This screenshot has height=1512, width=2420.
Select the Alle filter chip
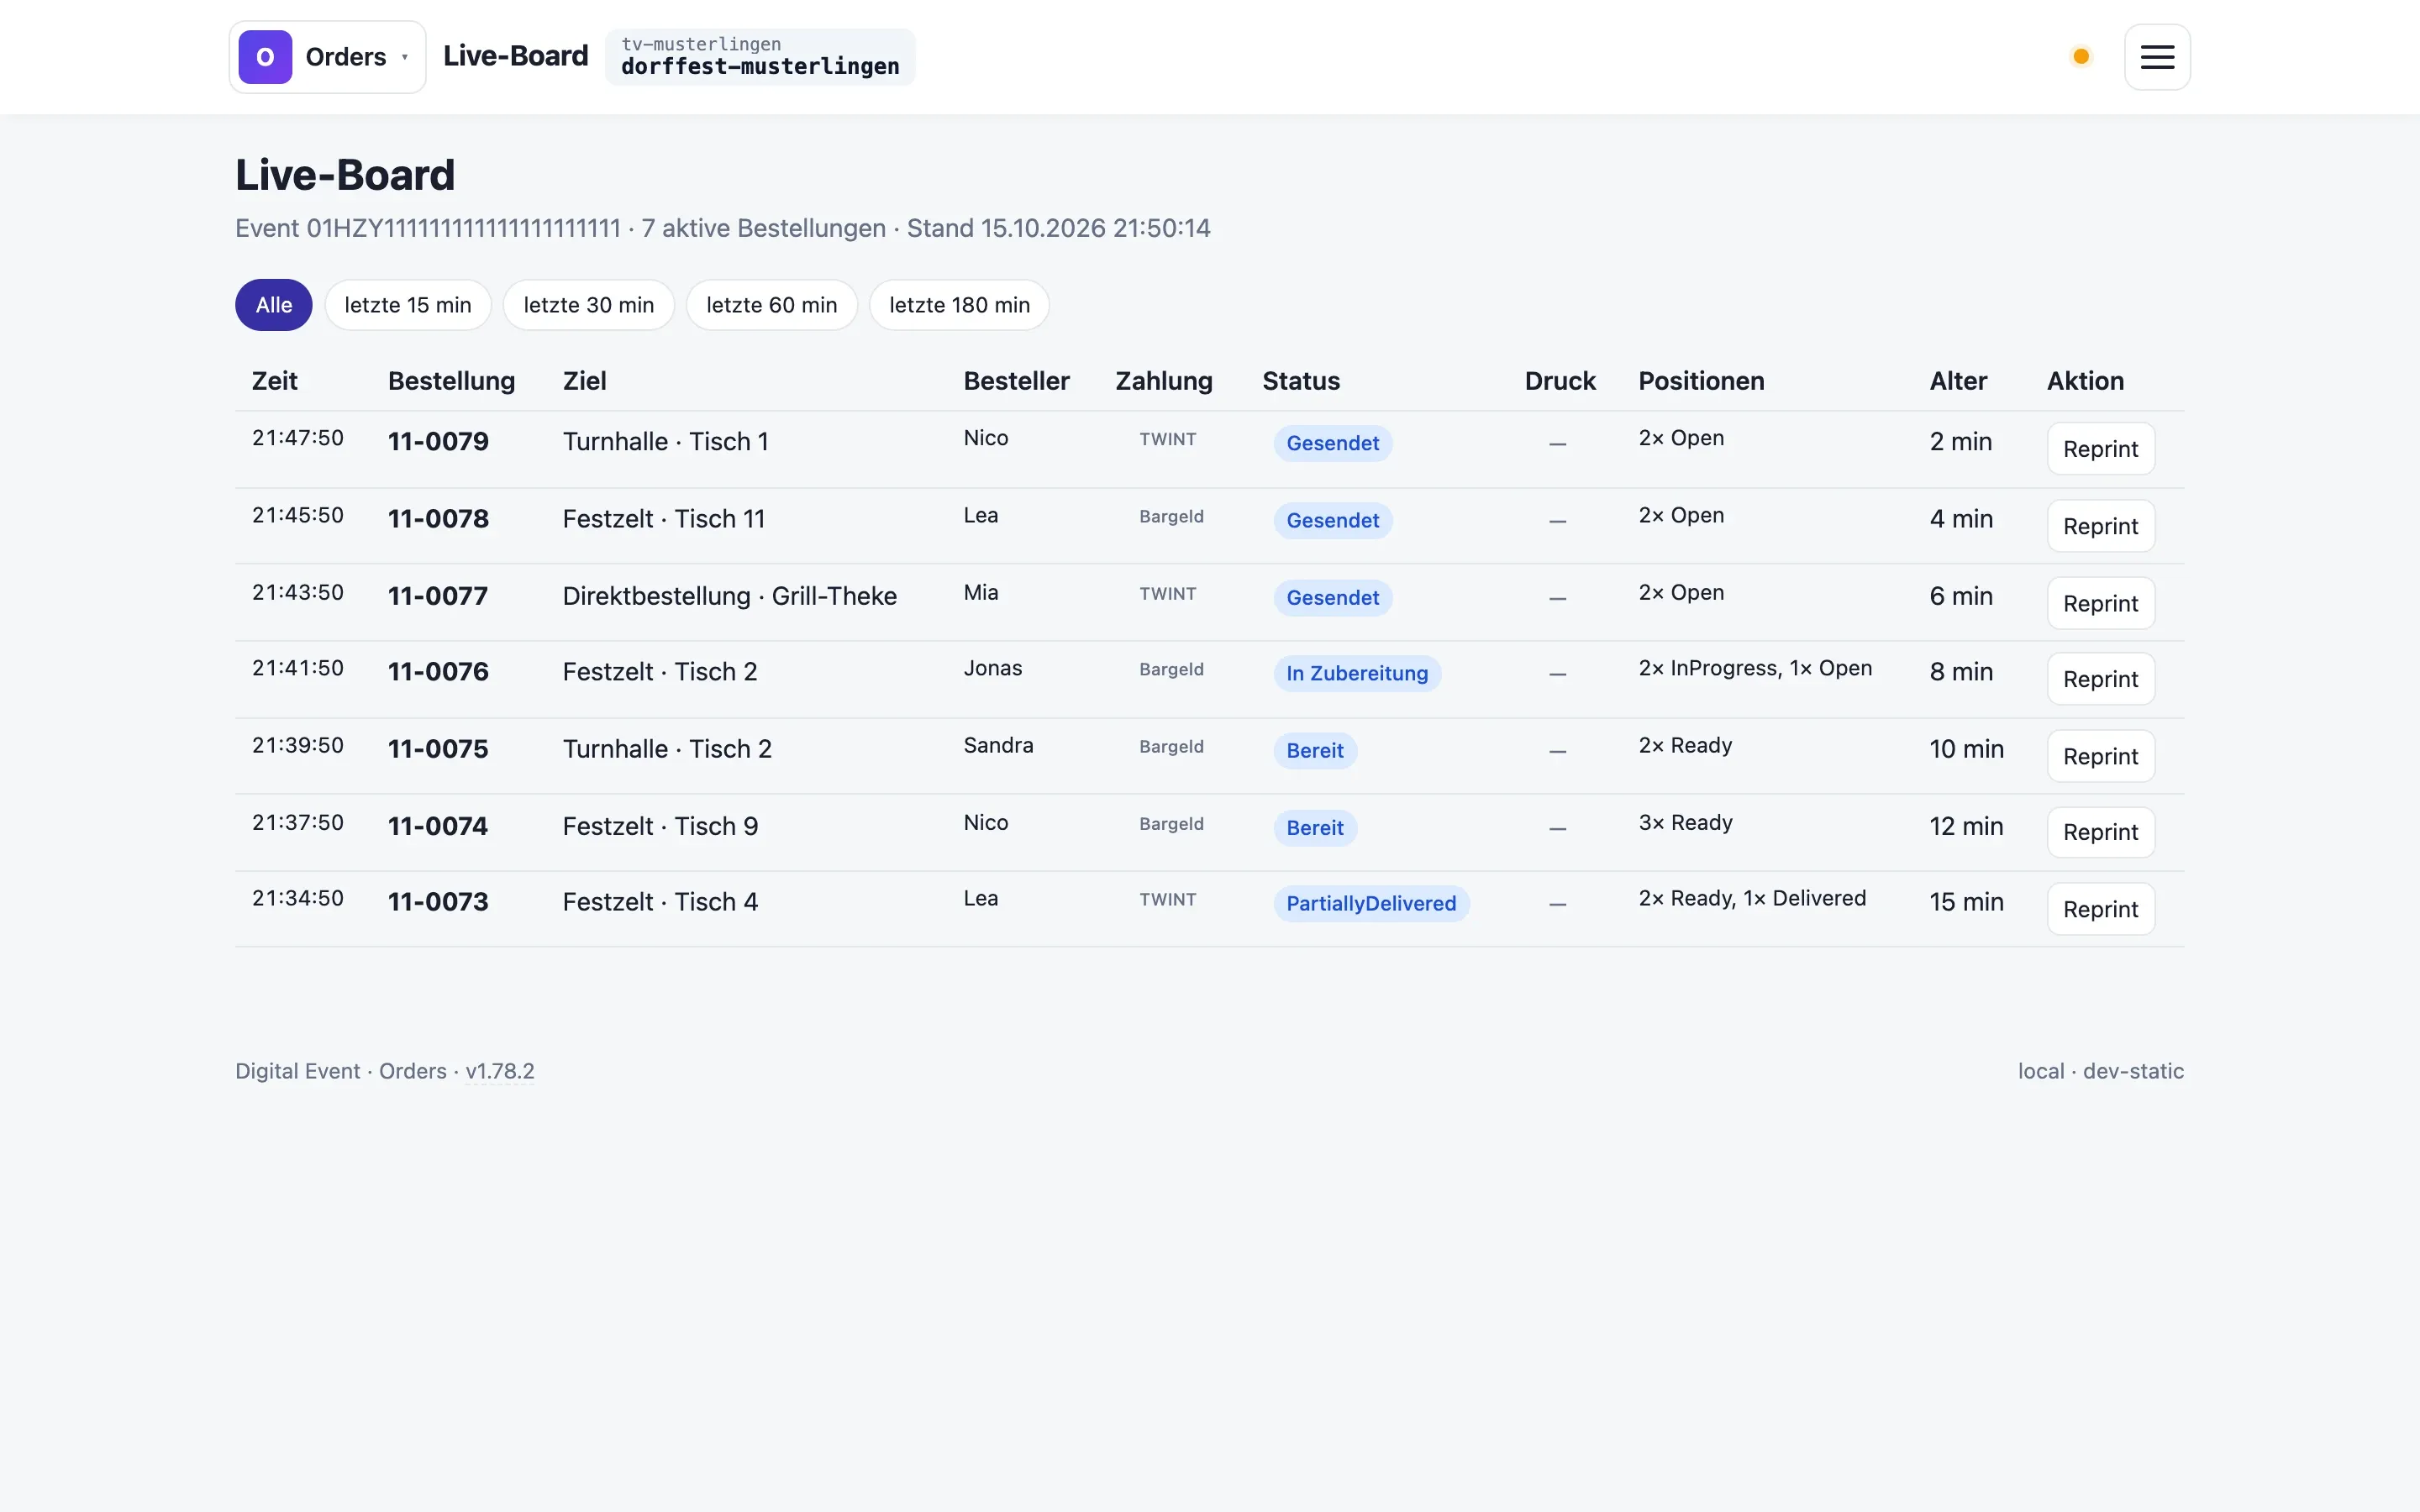tap(274, 305)
